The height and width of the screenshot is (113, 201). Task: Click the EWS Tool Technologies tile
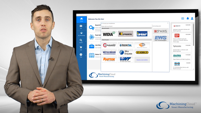(161, 39)
